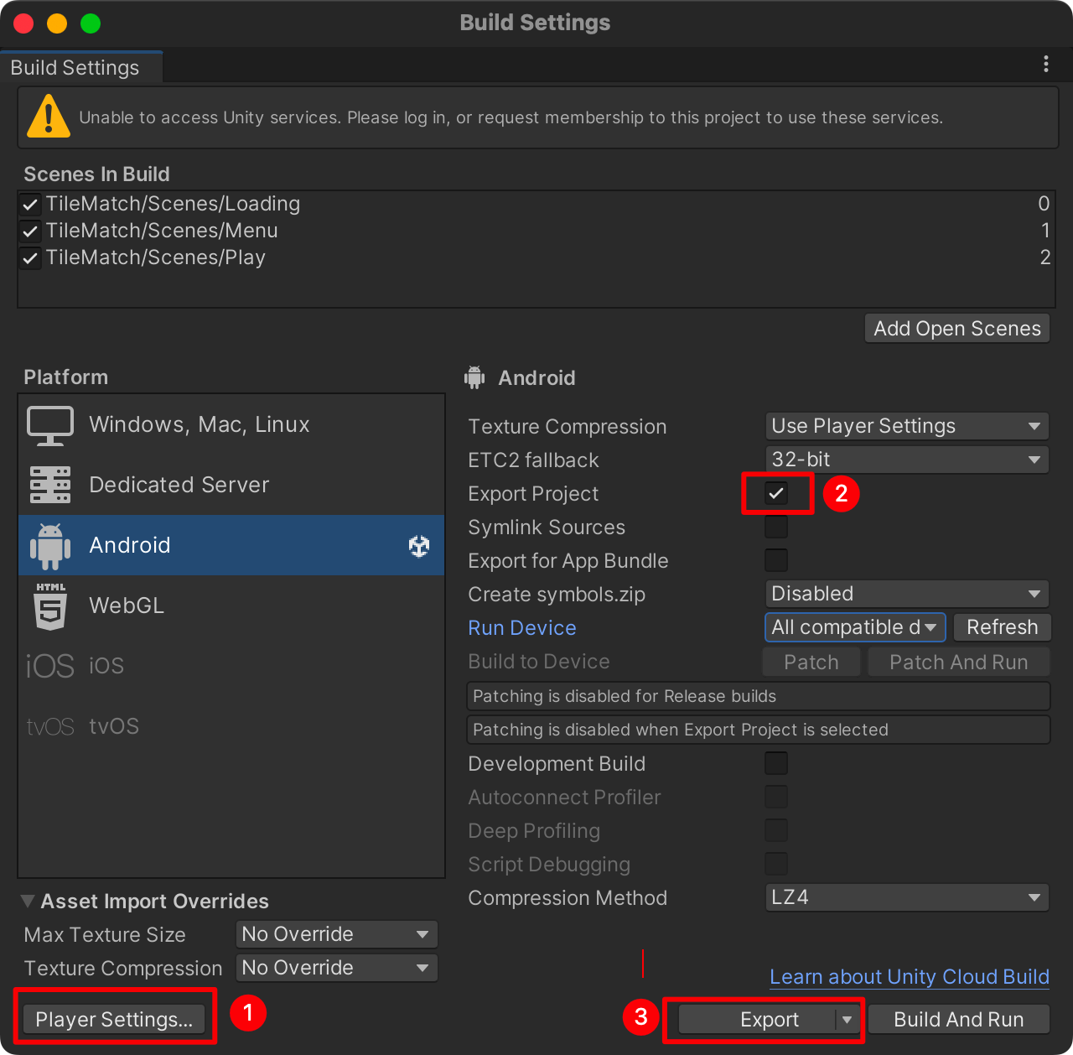Open the Export button dropdown arrow
1073x1055 pixels.
click(x=848, y=1020)
